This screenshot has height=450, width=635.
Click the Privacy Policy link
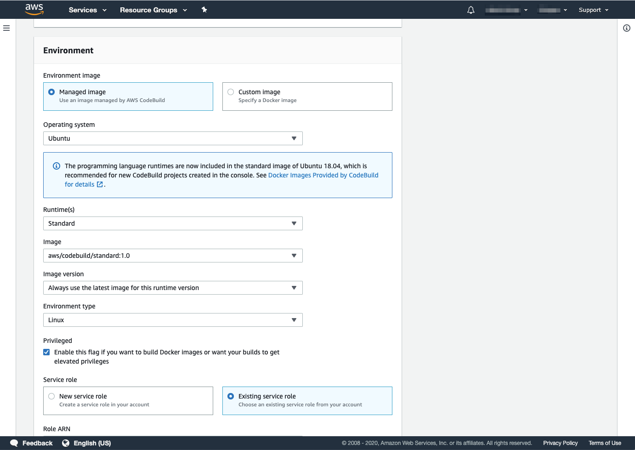tap(560, 443)
